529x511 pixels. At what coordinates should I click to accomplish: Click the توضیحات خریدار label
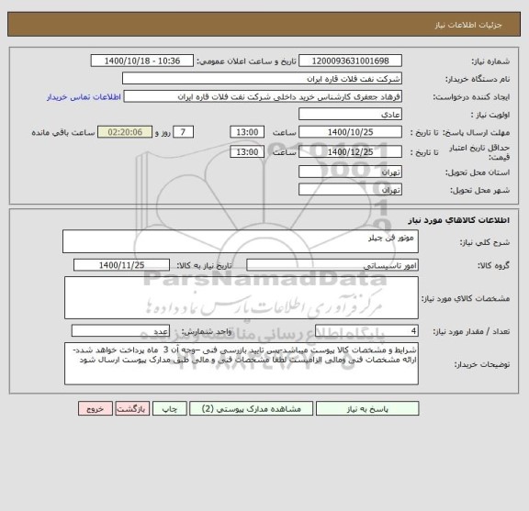482,364
